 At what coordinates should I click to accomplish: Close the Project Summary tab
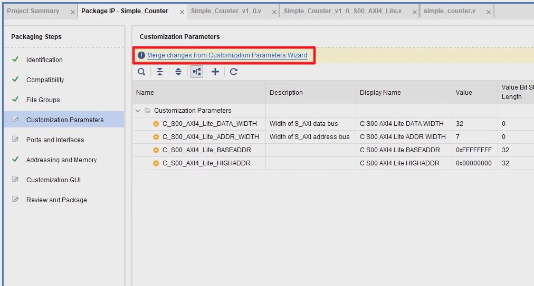[x=72, y=12]
